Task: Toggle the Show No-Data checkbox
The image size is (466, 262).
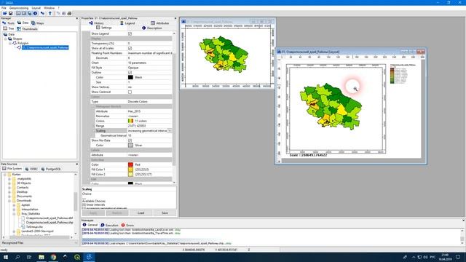Action: (130, 140)
